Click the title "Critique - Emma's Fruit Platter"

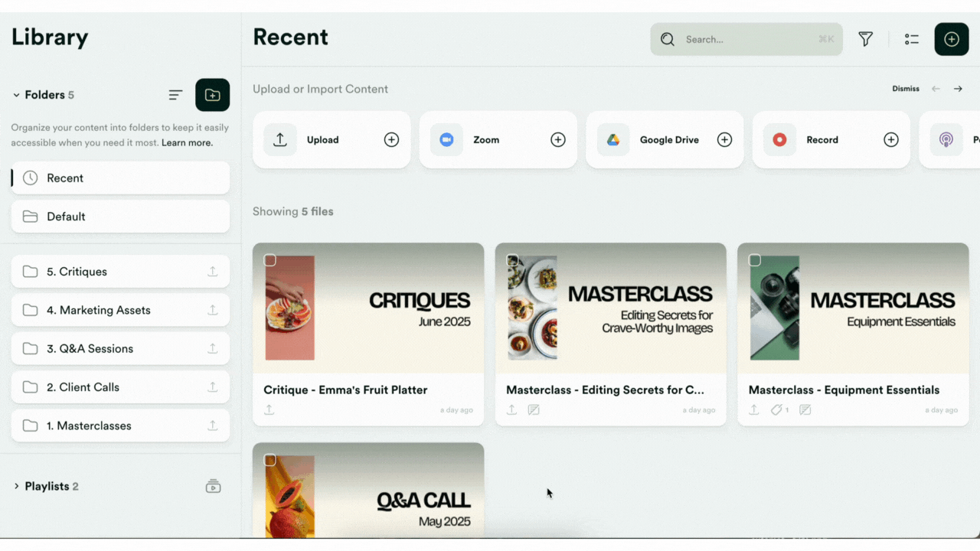point(345,390)
